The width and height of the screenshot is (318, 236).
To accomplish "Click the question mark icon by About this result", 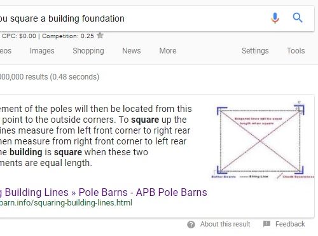I will click(x=191, y=225).
